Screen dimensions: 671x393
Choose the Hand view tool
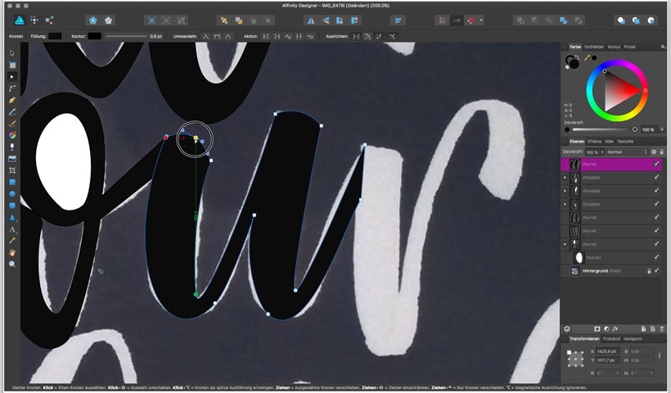coord(12,253)
